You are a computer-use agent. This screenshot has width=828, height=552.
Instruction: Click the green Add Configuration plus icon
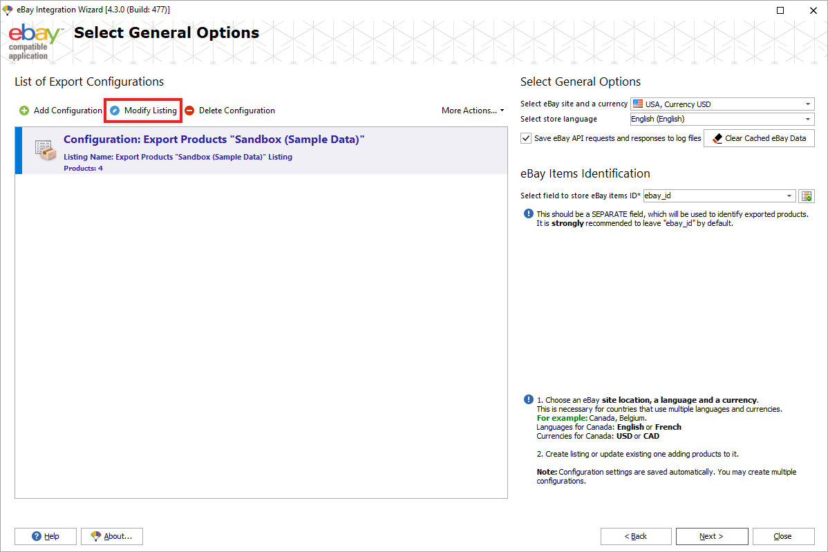[24, 111]
